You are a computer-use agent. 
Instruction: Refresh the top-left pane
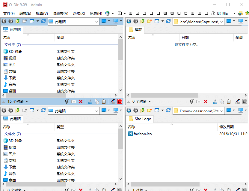click(x=43, y=21)
